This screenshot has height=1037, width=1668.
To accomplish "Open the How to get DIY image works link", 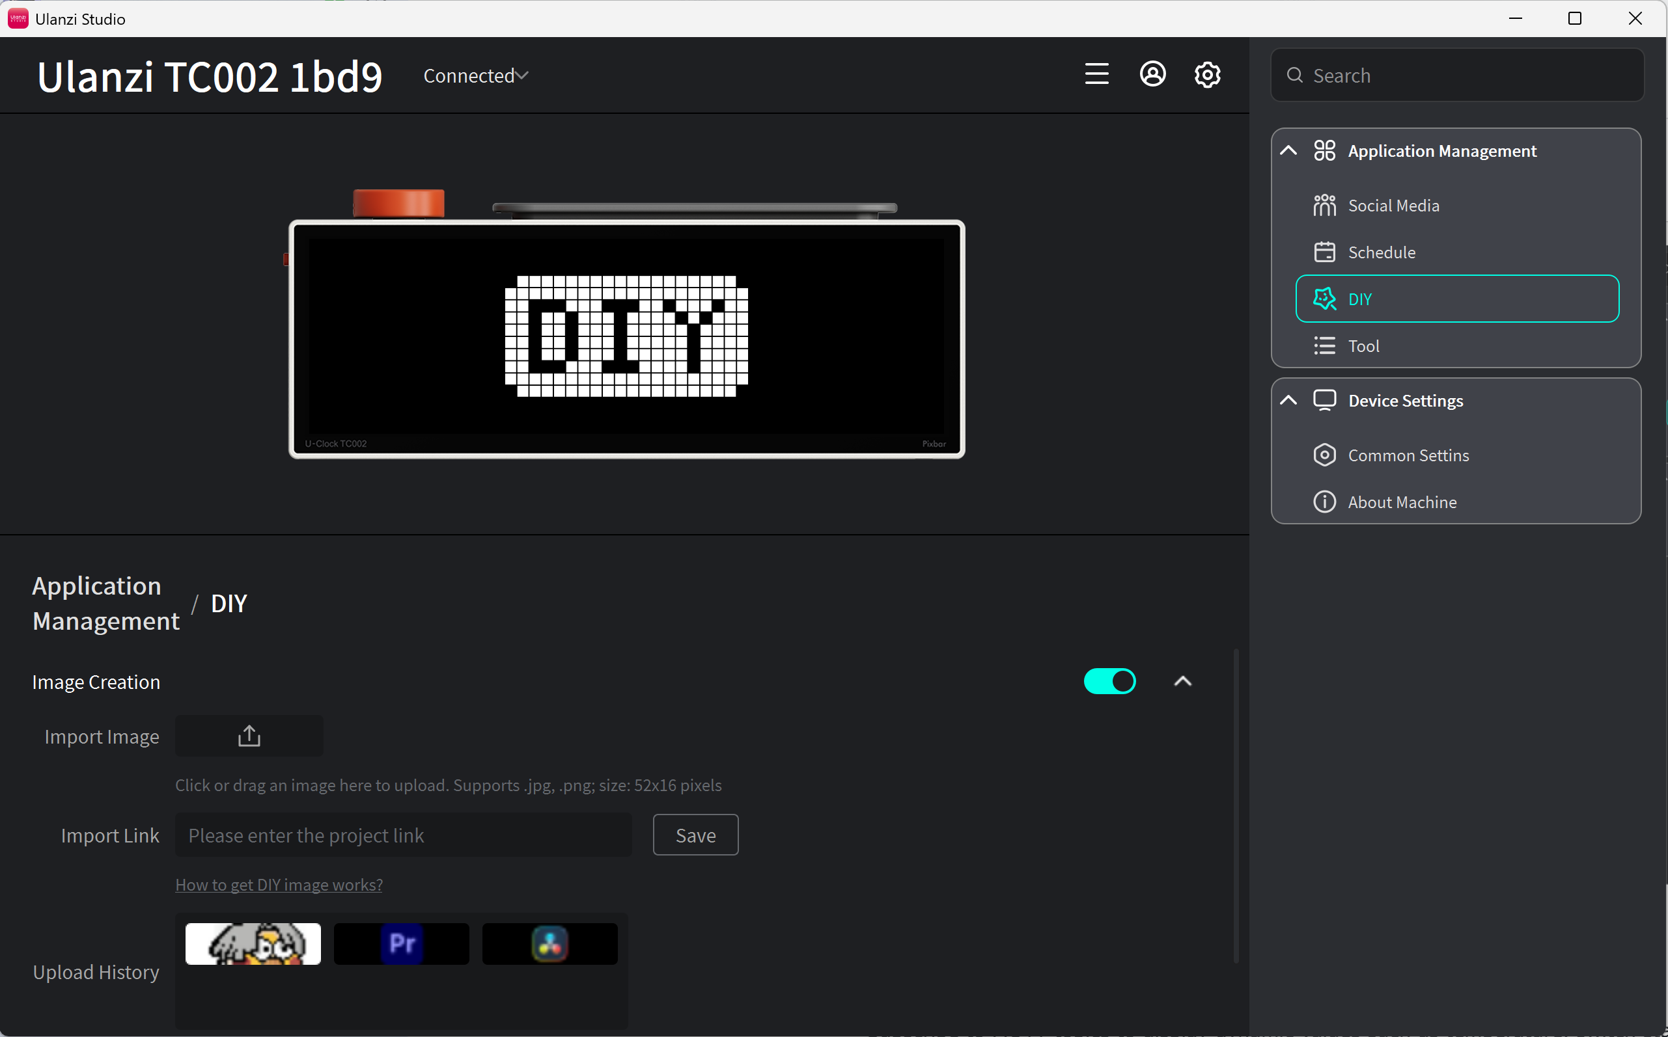I will tap(279, 885).
